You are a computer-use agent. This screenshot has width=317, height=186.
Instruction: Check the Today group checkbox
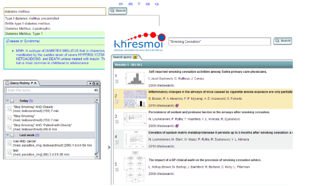(12, 101)
